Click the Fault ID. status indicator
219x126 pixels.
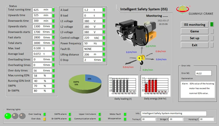click(104, 49)
